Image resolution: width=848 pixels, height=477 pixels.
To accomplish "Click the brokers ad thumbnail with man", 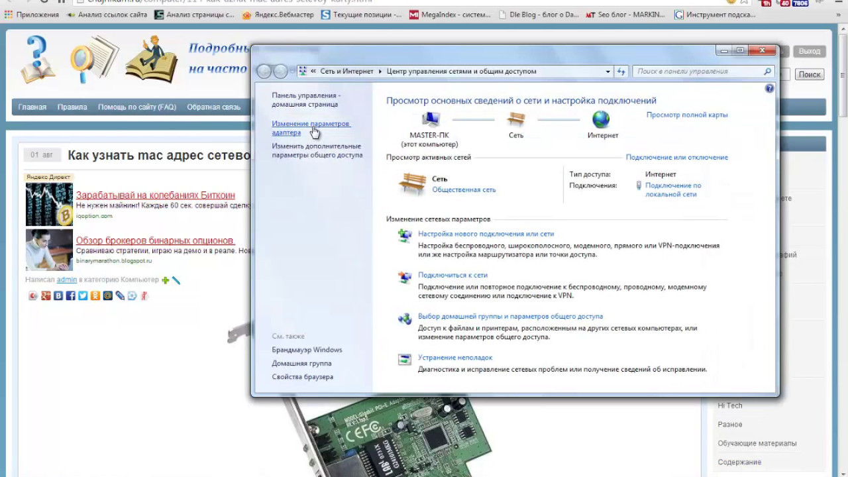I will (49, 249).
